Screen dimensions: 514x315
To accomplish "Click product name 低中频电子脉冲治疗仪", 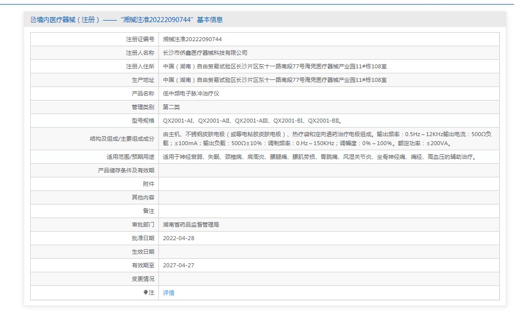I will [191, 93].
